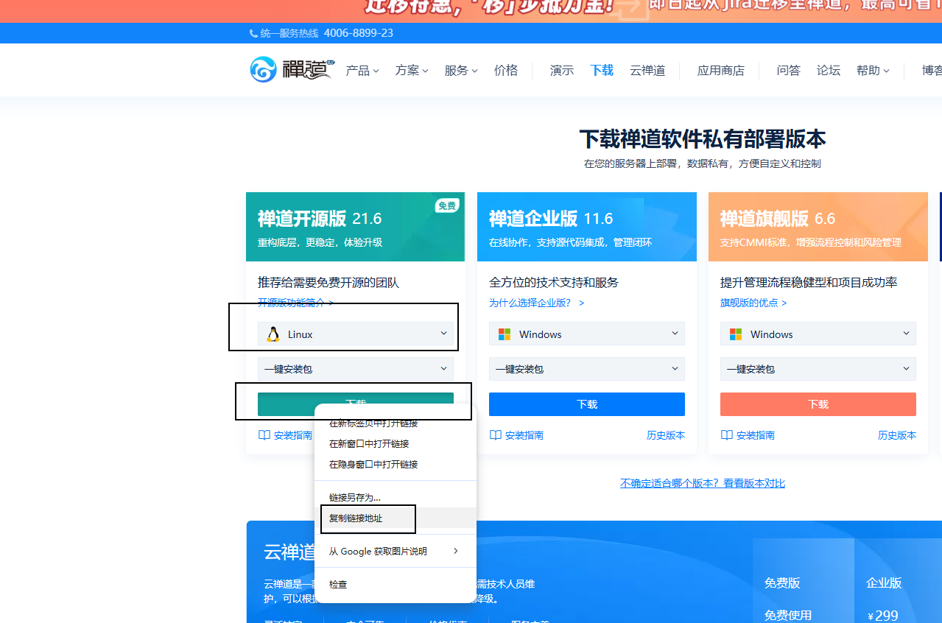The height and width of the screenshot is (623, 942).
Task: Click the 开源版功能简介 link
Action: click(x=295, y=303)
